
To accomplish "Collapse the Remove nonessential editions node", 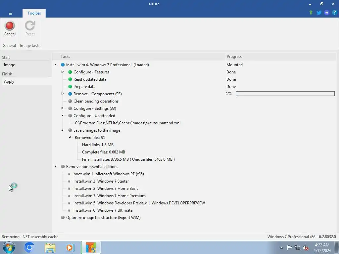I will (55, 166).
